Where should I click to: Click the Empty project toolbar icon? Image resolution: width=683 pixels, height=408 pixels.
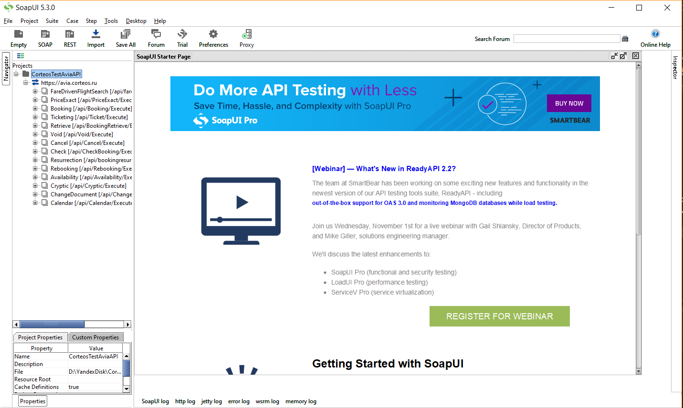(19, 34)
